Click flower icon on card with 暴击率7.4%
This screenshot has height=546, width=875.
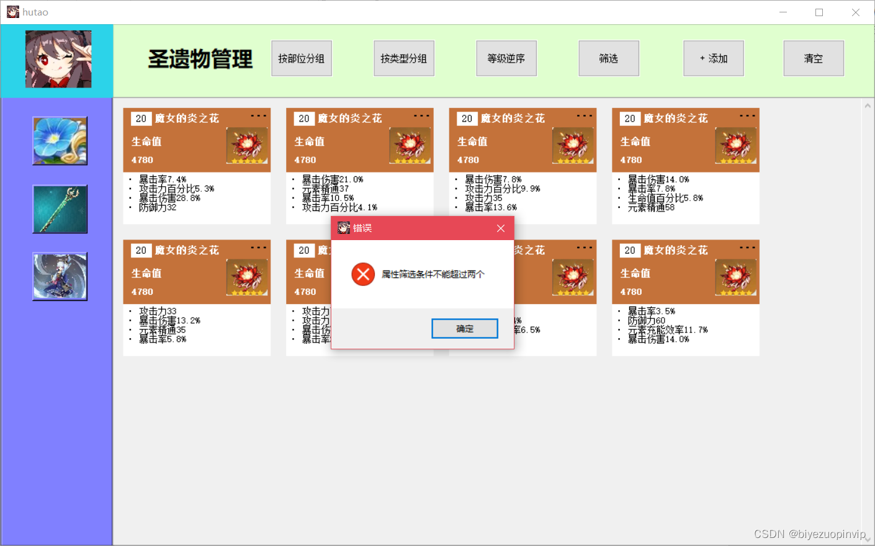(x=247, y=145)
